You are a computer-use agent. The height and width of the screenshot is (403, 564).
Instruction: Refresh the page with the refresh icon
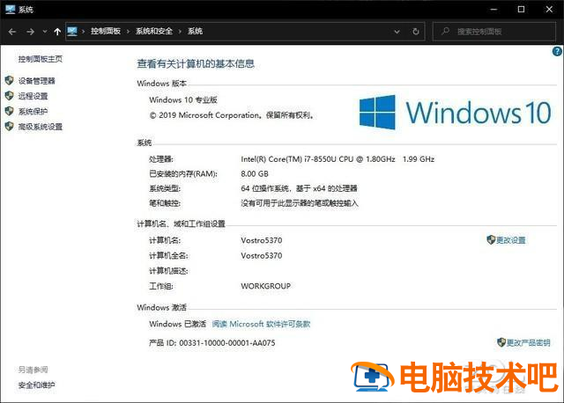(416, 32)
